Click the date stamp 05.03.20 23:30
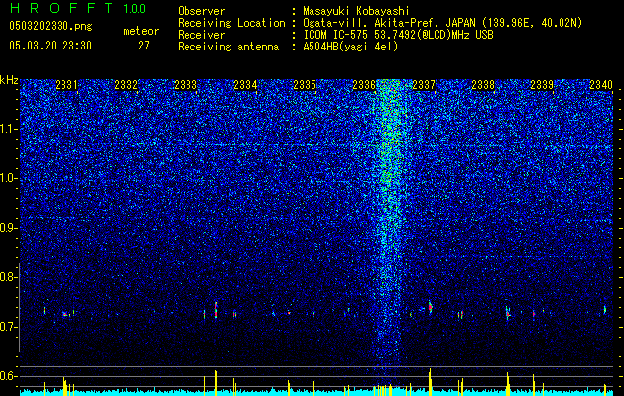Viewport: 624px width, 396px height. [x=51, y=46]
